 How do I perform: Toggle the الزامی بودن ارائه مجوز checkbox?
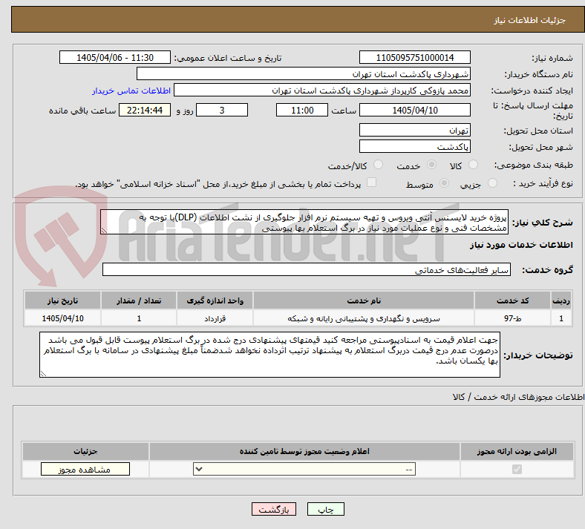[x=517, y=470]
